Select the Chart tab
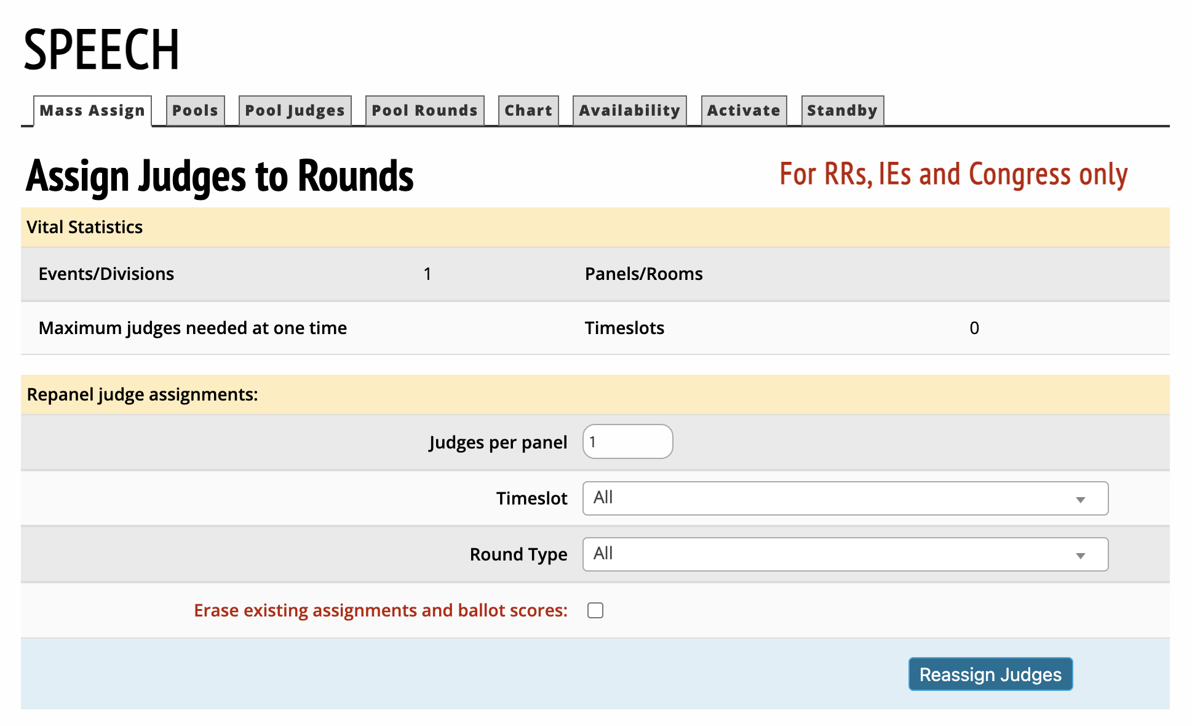Screen dimensions: 1192x726 (x=528, y=111)
